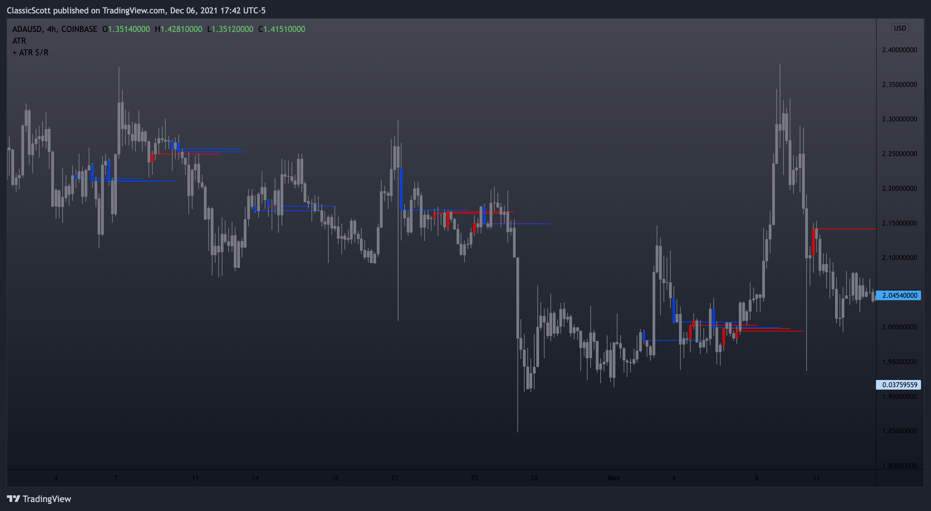931x511 pixels.
Task: Click the 2.25000000 price axis label
Action: click(899, 154)
